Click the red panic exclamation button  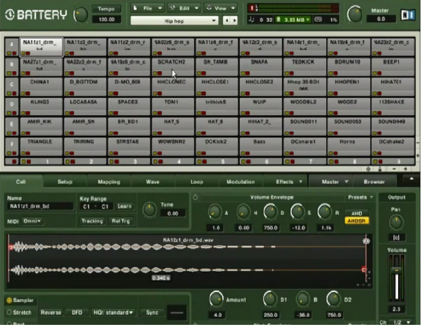coord(252,8)
